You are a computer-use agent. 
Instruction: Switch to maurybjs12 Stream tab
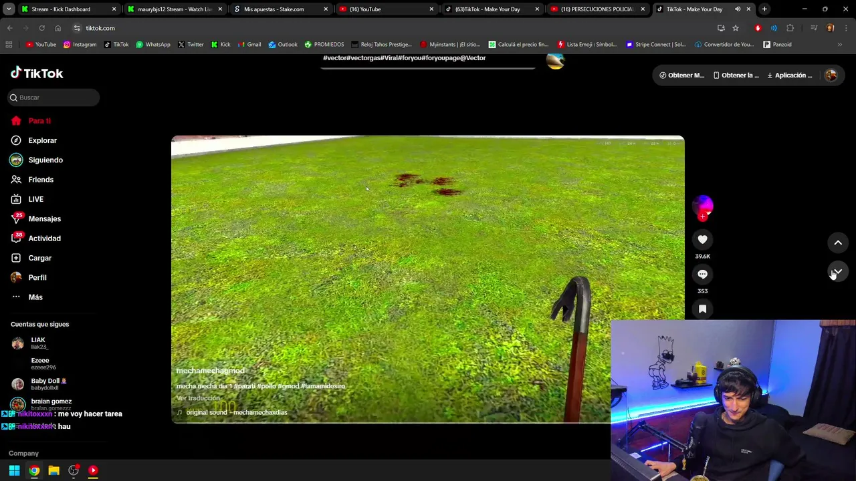[x=175, y=9]
